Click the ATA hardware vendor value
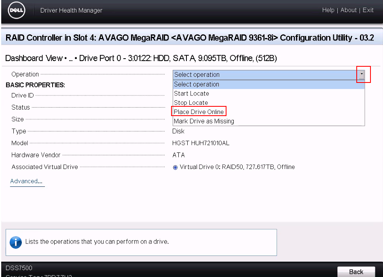This screenshot has height=277, width=383. pos(178,155)
